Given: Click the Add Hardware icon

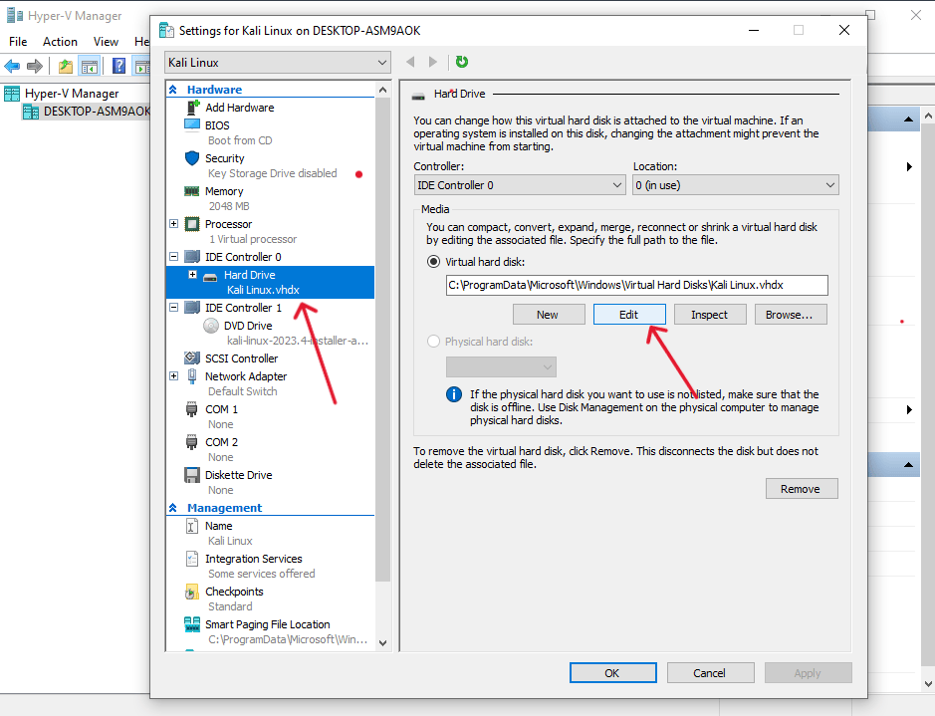Looking at the screenshot, I should point(192,108).
